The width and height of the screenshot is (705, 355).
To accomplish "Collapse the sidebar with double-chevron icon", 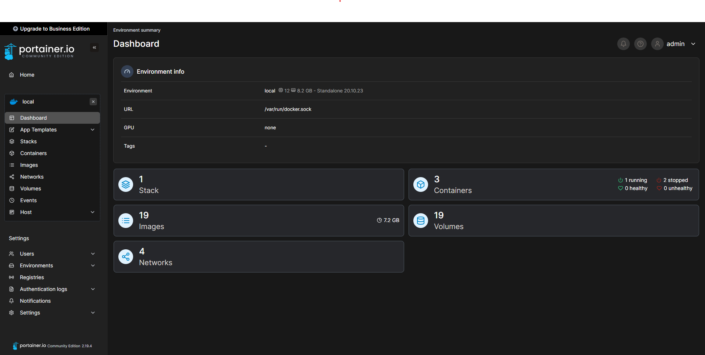I will (94, 48).
